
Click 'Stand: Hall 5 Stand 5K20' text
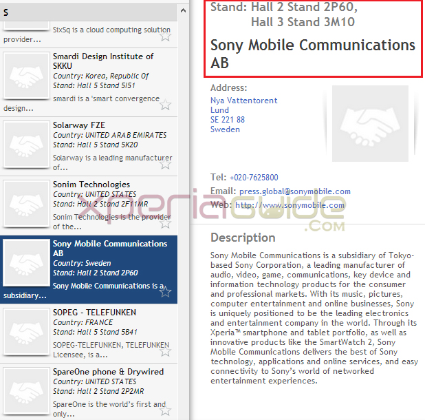click(95, 145)
